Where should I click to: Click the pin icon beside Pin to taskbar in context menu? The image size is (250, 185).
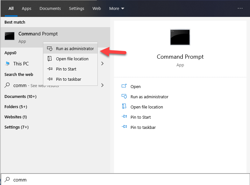[50, 79]
